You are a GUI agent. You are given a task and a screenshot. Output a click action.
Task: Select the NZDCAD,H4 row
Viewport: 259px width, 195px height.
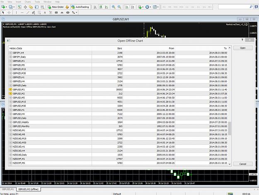coord(118,151)
